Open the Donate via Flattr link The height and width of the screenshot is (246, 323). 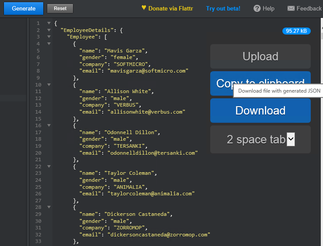click(x=170, y=8)
